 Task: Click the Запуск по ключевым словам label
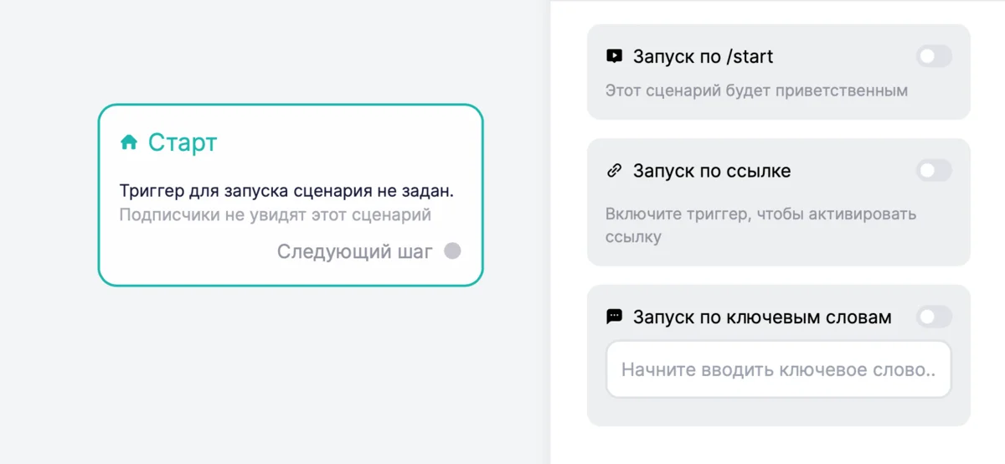tap(762, 317)
